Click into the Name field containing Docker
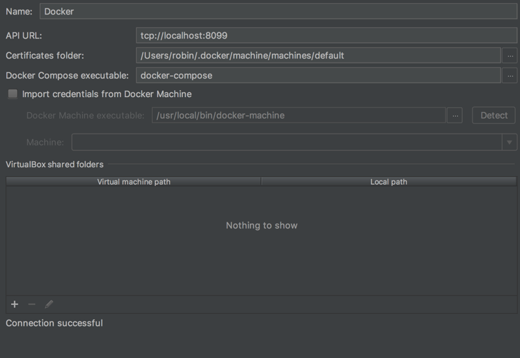The image size is (520, 358). [x=278, y=11]
